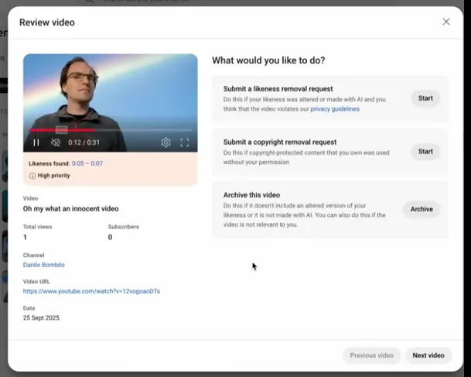Click the High priority info icon
The width and height of the screenshot is (471, 377).
32,176
